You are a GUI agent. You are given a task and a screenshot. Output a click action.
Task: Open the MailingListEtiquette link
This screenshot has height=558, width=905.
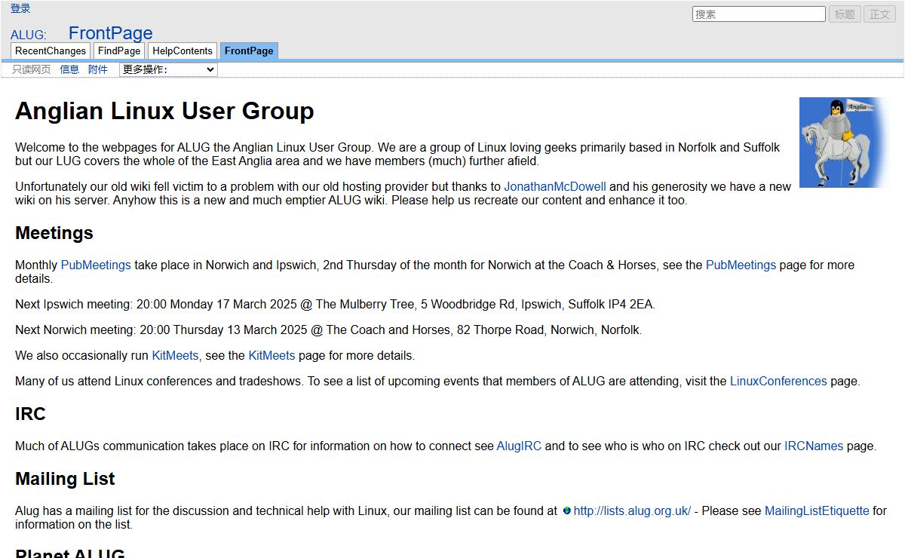[x=817, y=511]
